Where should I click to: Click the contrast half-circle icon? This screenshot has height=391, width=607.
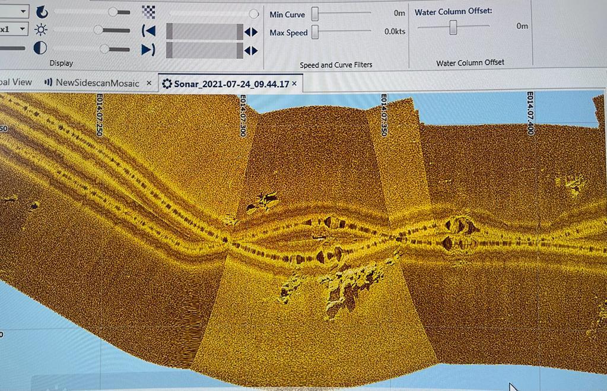pyautogui.click(x=40, y=48)
